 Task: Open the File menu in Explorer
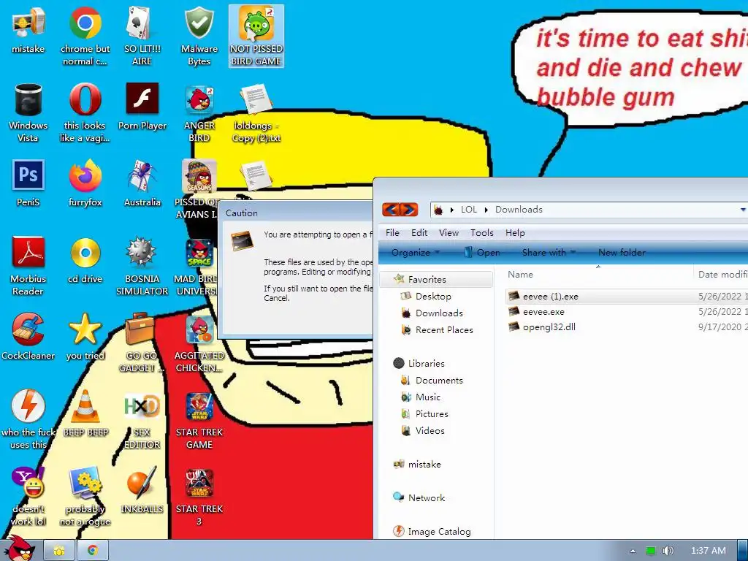click(392, 233)
